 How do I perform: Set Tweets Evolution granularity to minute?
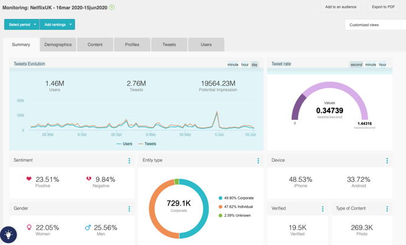click(x=233, y=64)
